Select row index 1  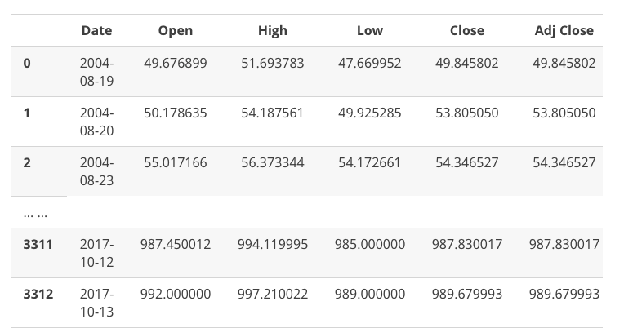27,113
